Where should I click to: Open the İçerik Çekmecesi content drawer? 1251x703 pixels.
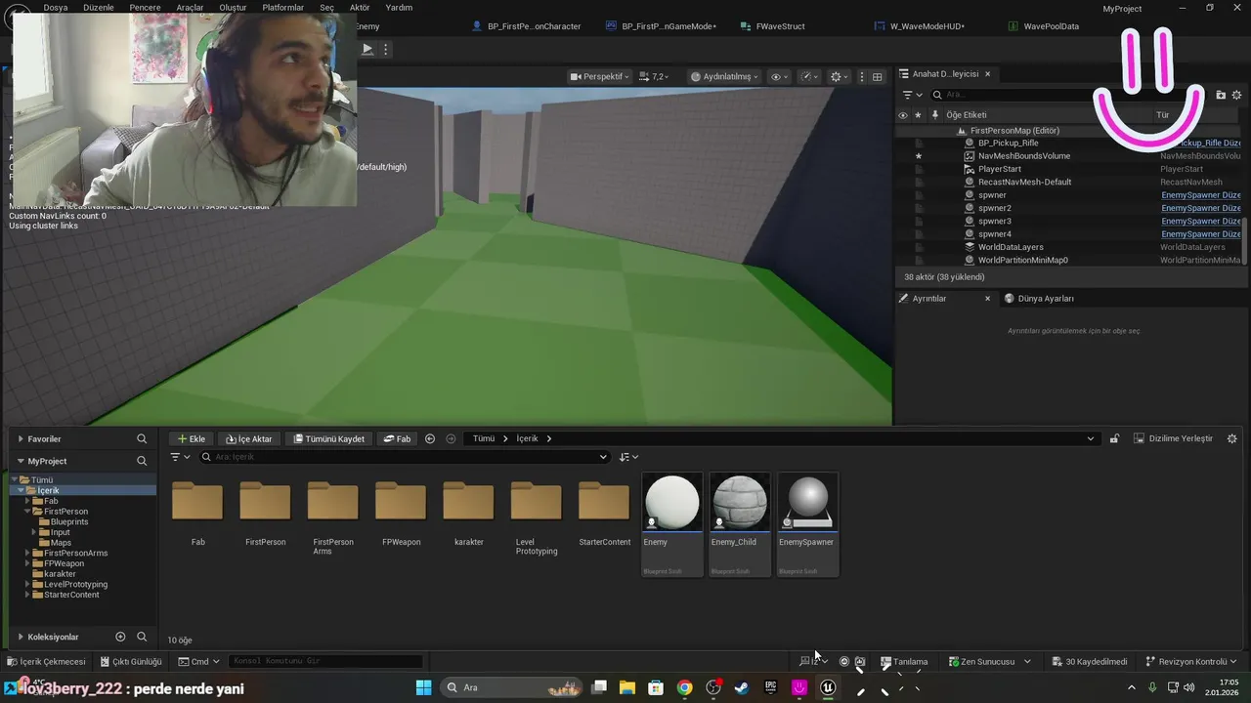pyautogui.click(x=46, y=661)
